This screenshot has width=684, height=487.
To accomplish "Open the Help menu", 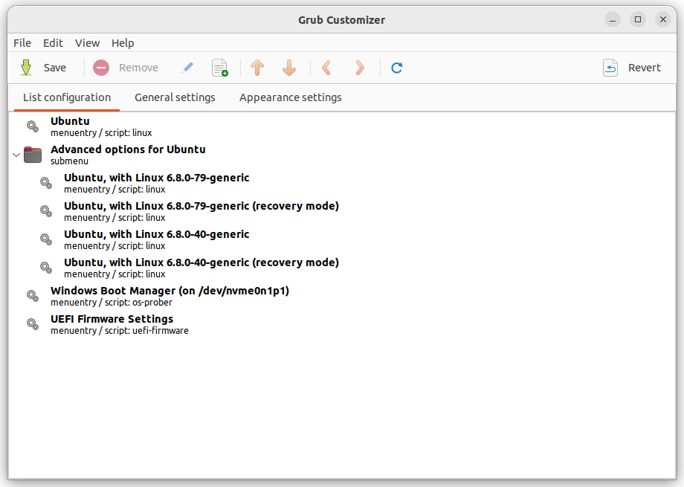I will (123, 43).
